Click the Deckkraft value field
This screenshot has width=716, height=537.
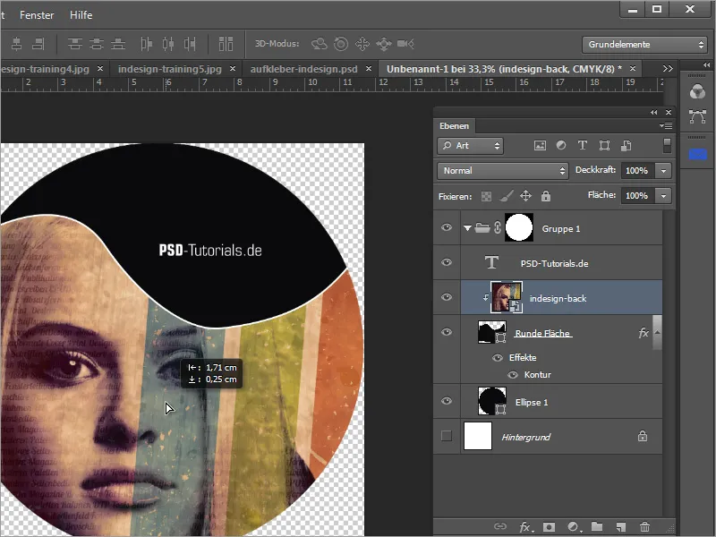click(637, 171)
